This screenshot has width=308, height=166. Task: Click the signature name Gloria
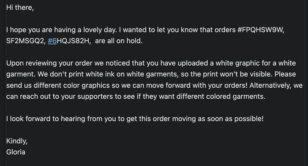pyautogui.click(x=16, y=152)
